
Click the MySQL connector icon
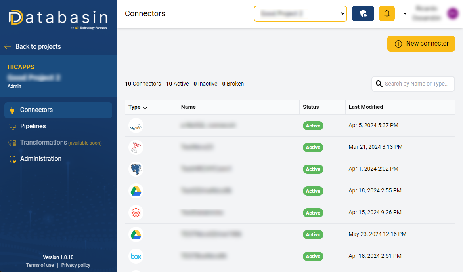pyautogui.click(x=136, y=126)
